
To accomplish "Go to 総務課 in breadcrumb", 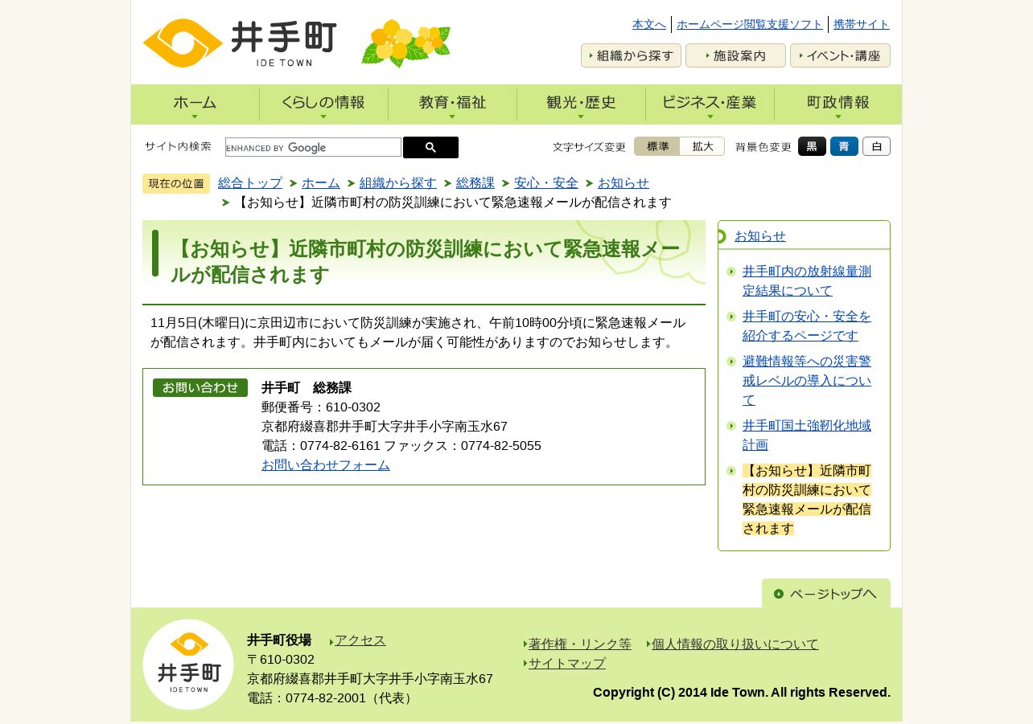I will 475,182.
